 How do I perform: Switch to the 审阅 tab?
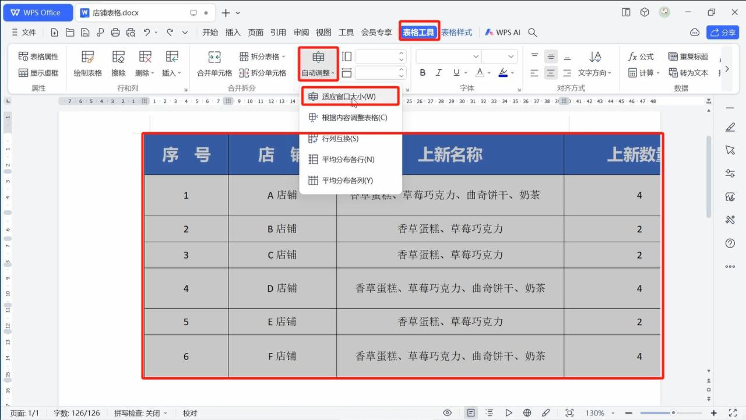pos(301,33)
